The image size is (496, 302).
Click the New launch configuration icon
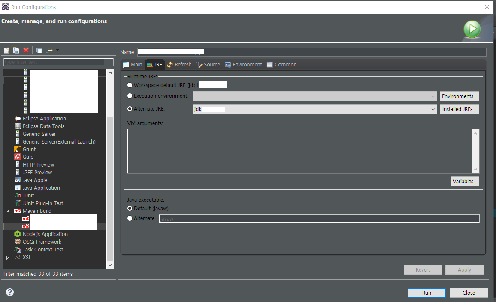click(6, 50)
